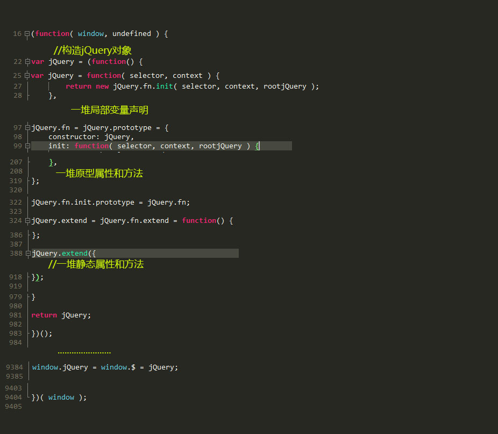Click closing '});' on line 918

[x=38, y=277]
